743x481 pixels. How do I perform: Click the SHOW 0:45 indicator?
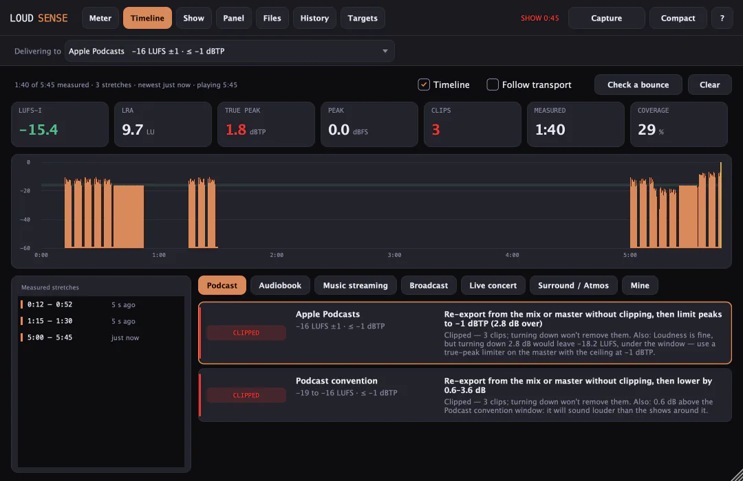point(540,18)
